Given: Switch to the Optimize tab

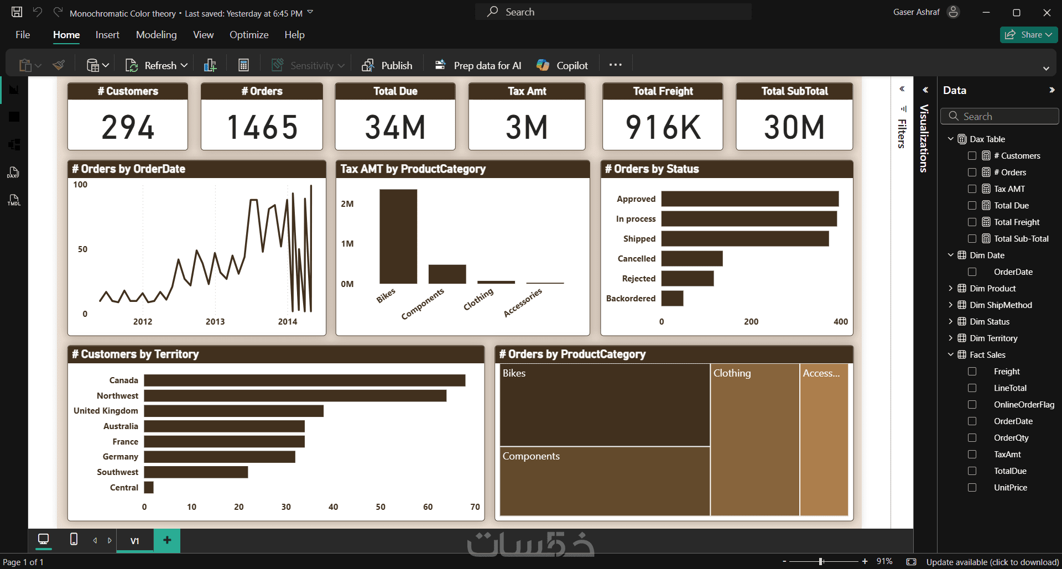Looking at the screenshot, I should click(x=249, y=35).
